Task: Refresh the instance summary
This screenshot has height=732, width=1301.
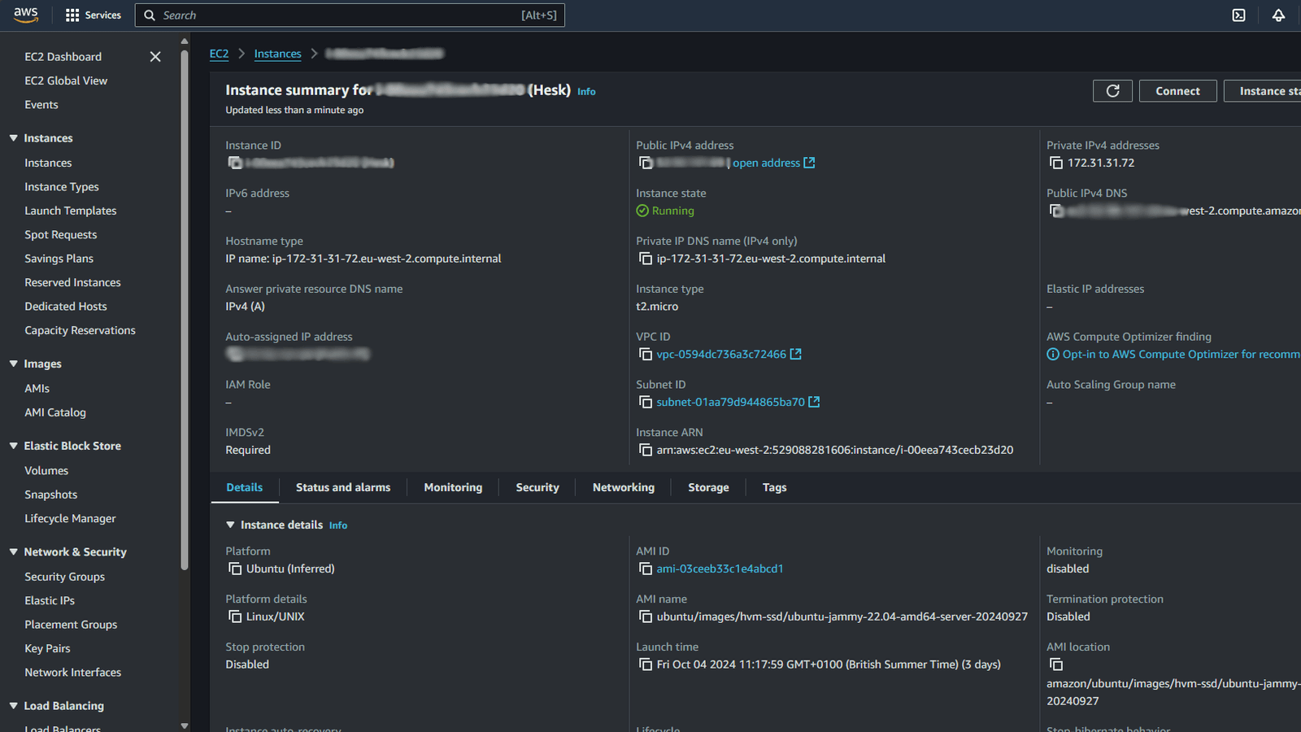Action: (x=1112, y=90)
